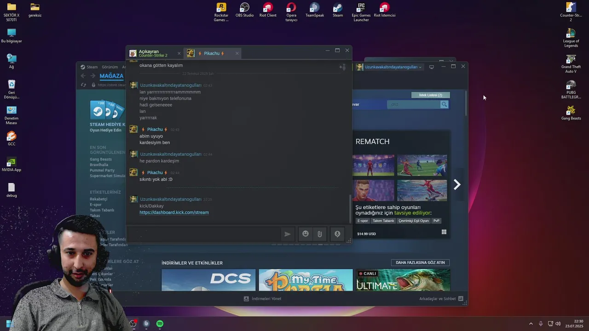Invite a friend with the add-user chat icon
Viewport: 589px width, 331px height.
click(x=342, y=67)
